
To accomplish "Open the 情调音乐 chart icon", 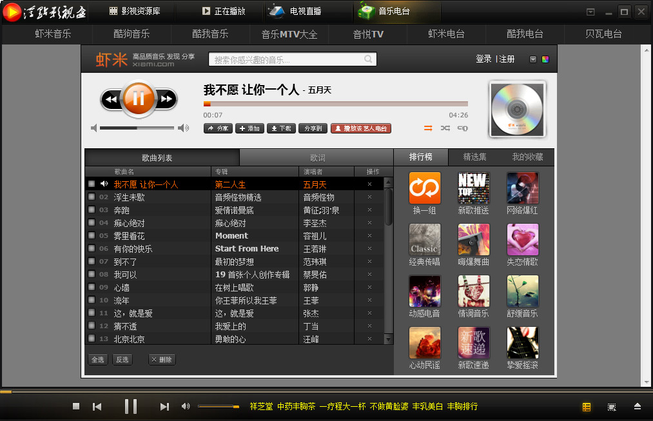I will click(x=474, y=291).
